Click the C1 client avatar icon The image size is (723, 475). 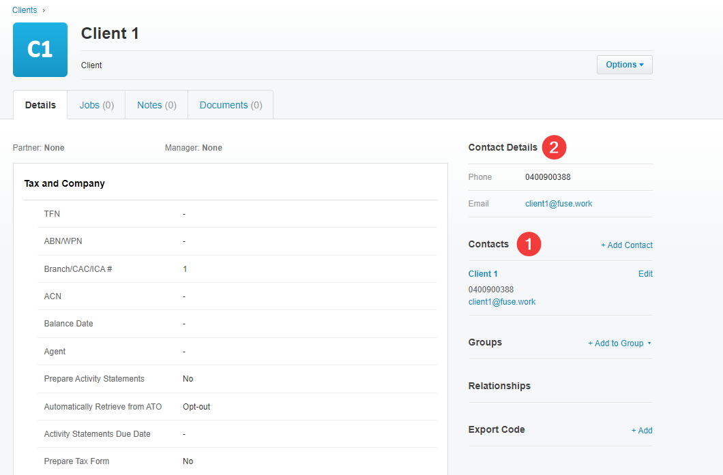[x=40, y=50]
